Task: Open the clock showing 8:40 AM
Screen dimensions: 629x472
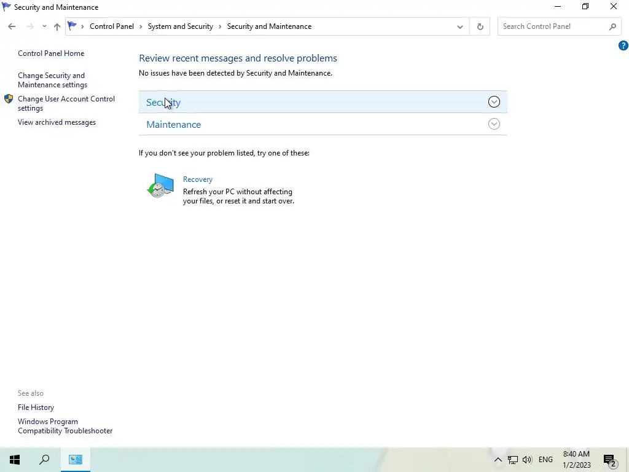Action: tap(576, 460)
